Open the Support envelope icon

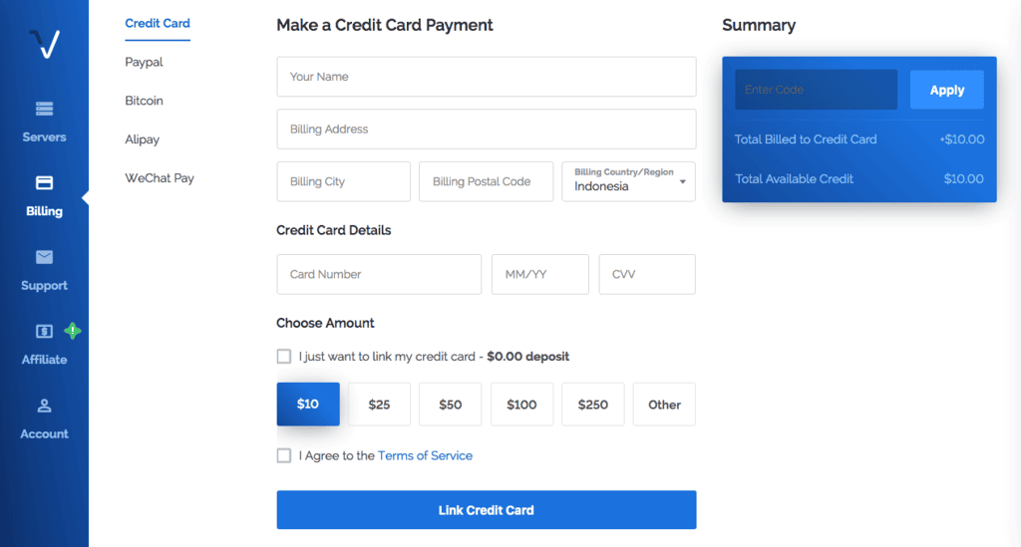pyautogui.click(x=44, y=257)
